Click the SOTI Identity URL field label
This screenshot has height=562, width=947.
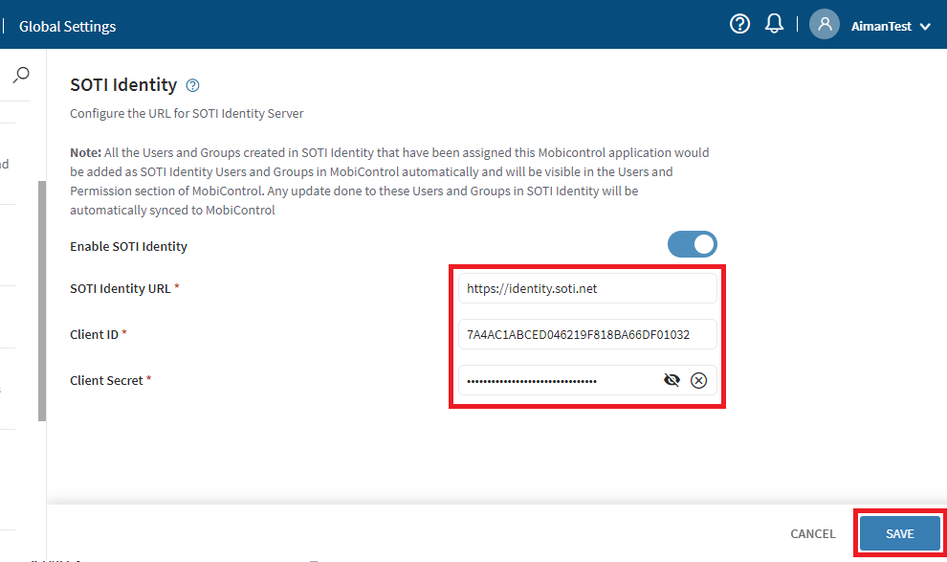pos(121,288)
